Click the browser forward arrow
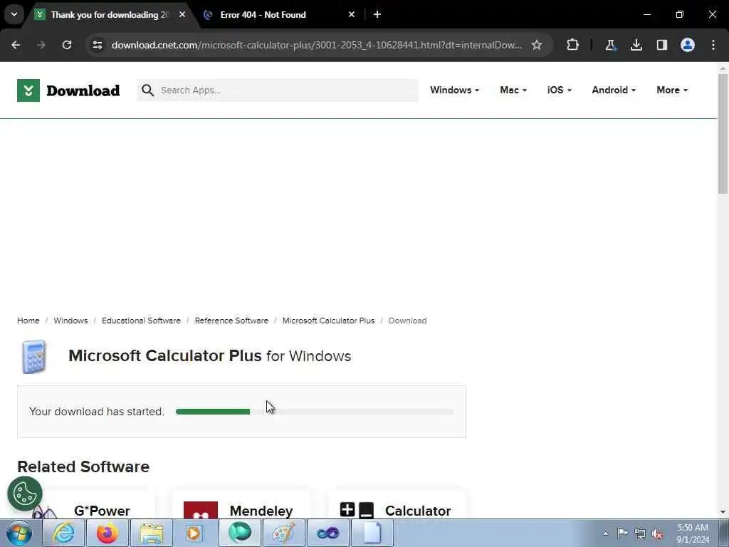 coord(41,45)
